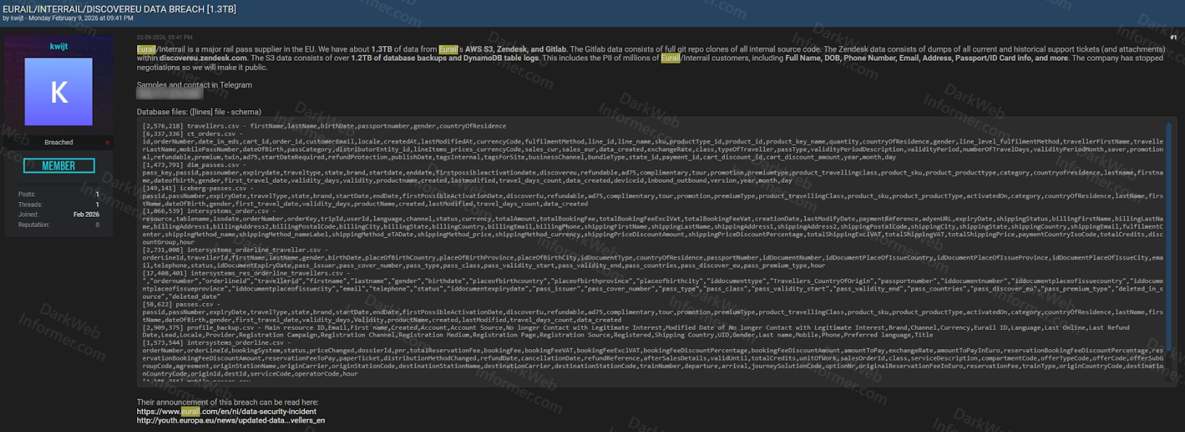Click the Reputation score value
Screen dimensions: 1185x432
click(97, 225)
